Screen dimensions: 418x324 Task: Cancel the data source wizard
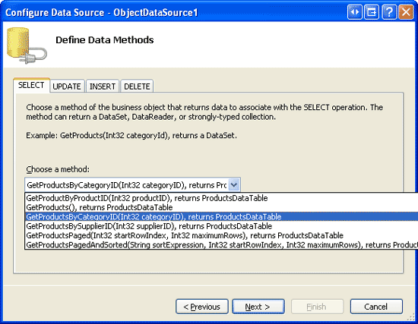click(x=376, y=307)
